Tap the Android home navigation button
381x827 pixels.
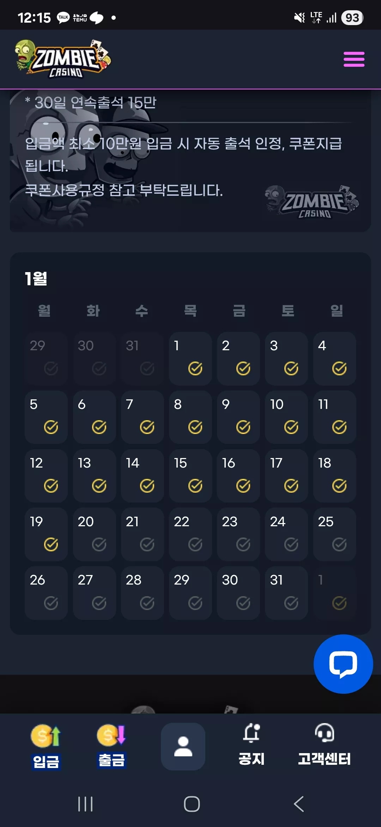pyautogui.click(x=192, y=804)
